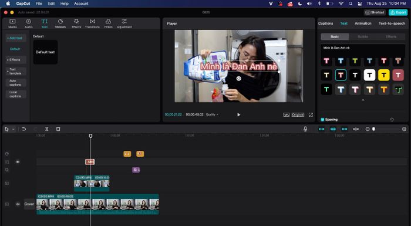This screenshot has height=226, width=411.
Task: Enter fullscreen preview mode
Action: tap(311, 115)
